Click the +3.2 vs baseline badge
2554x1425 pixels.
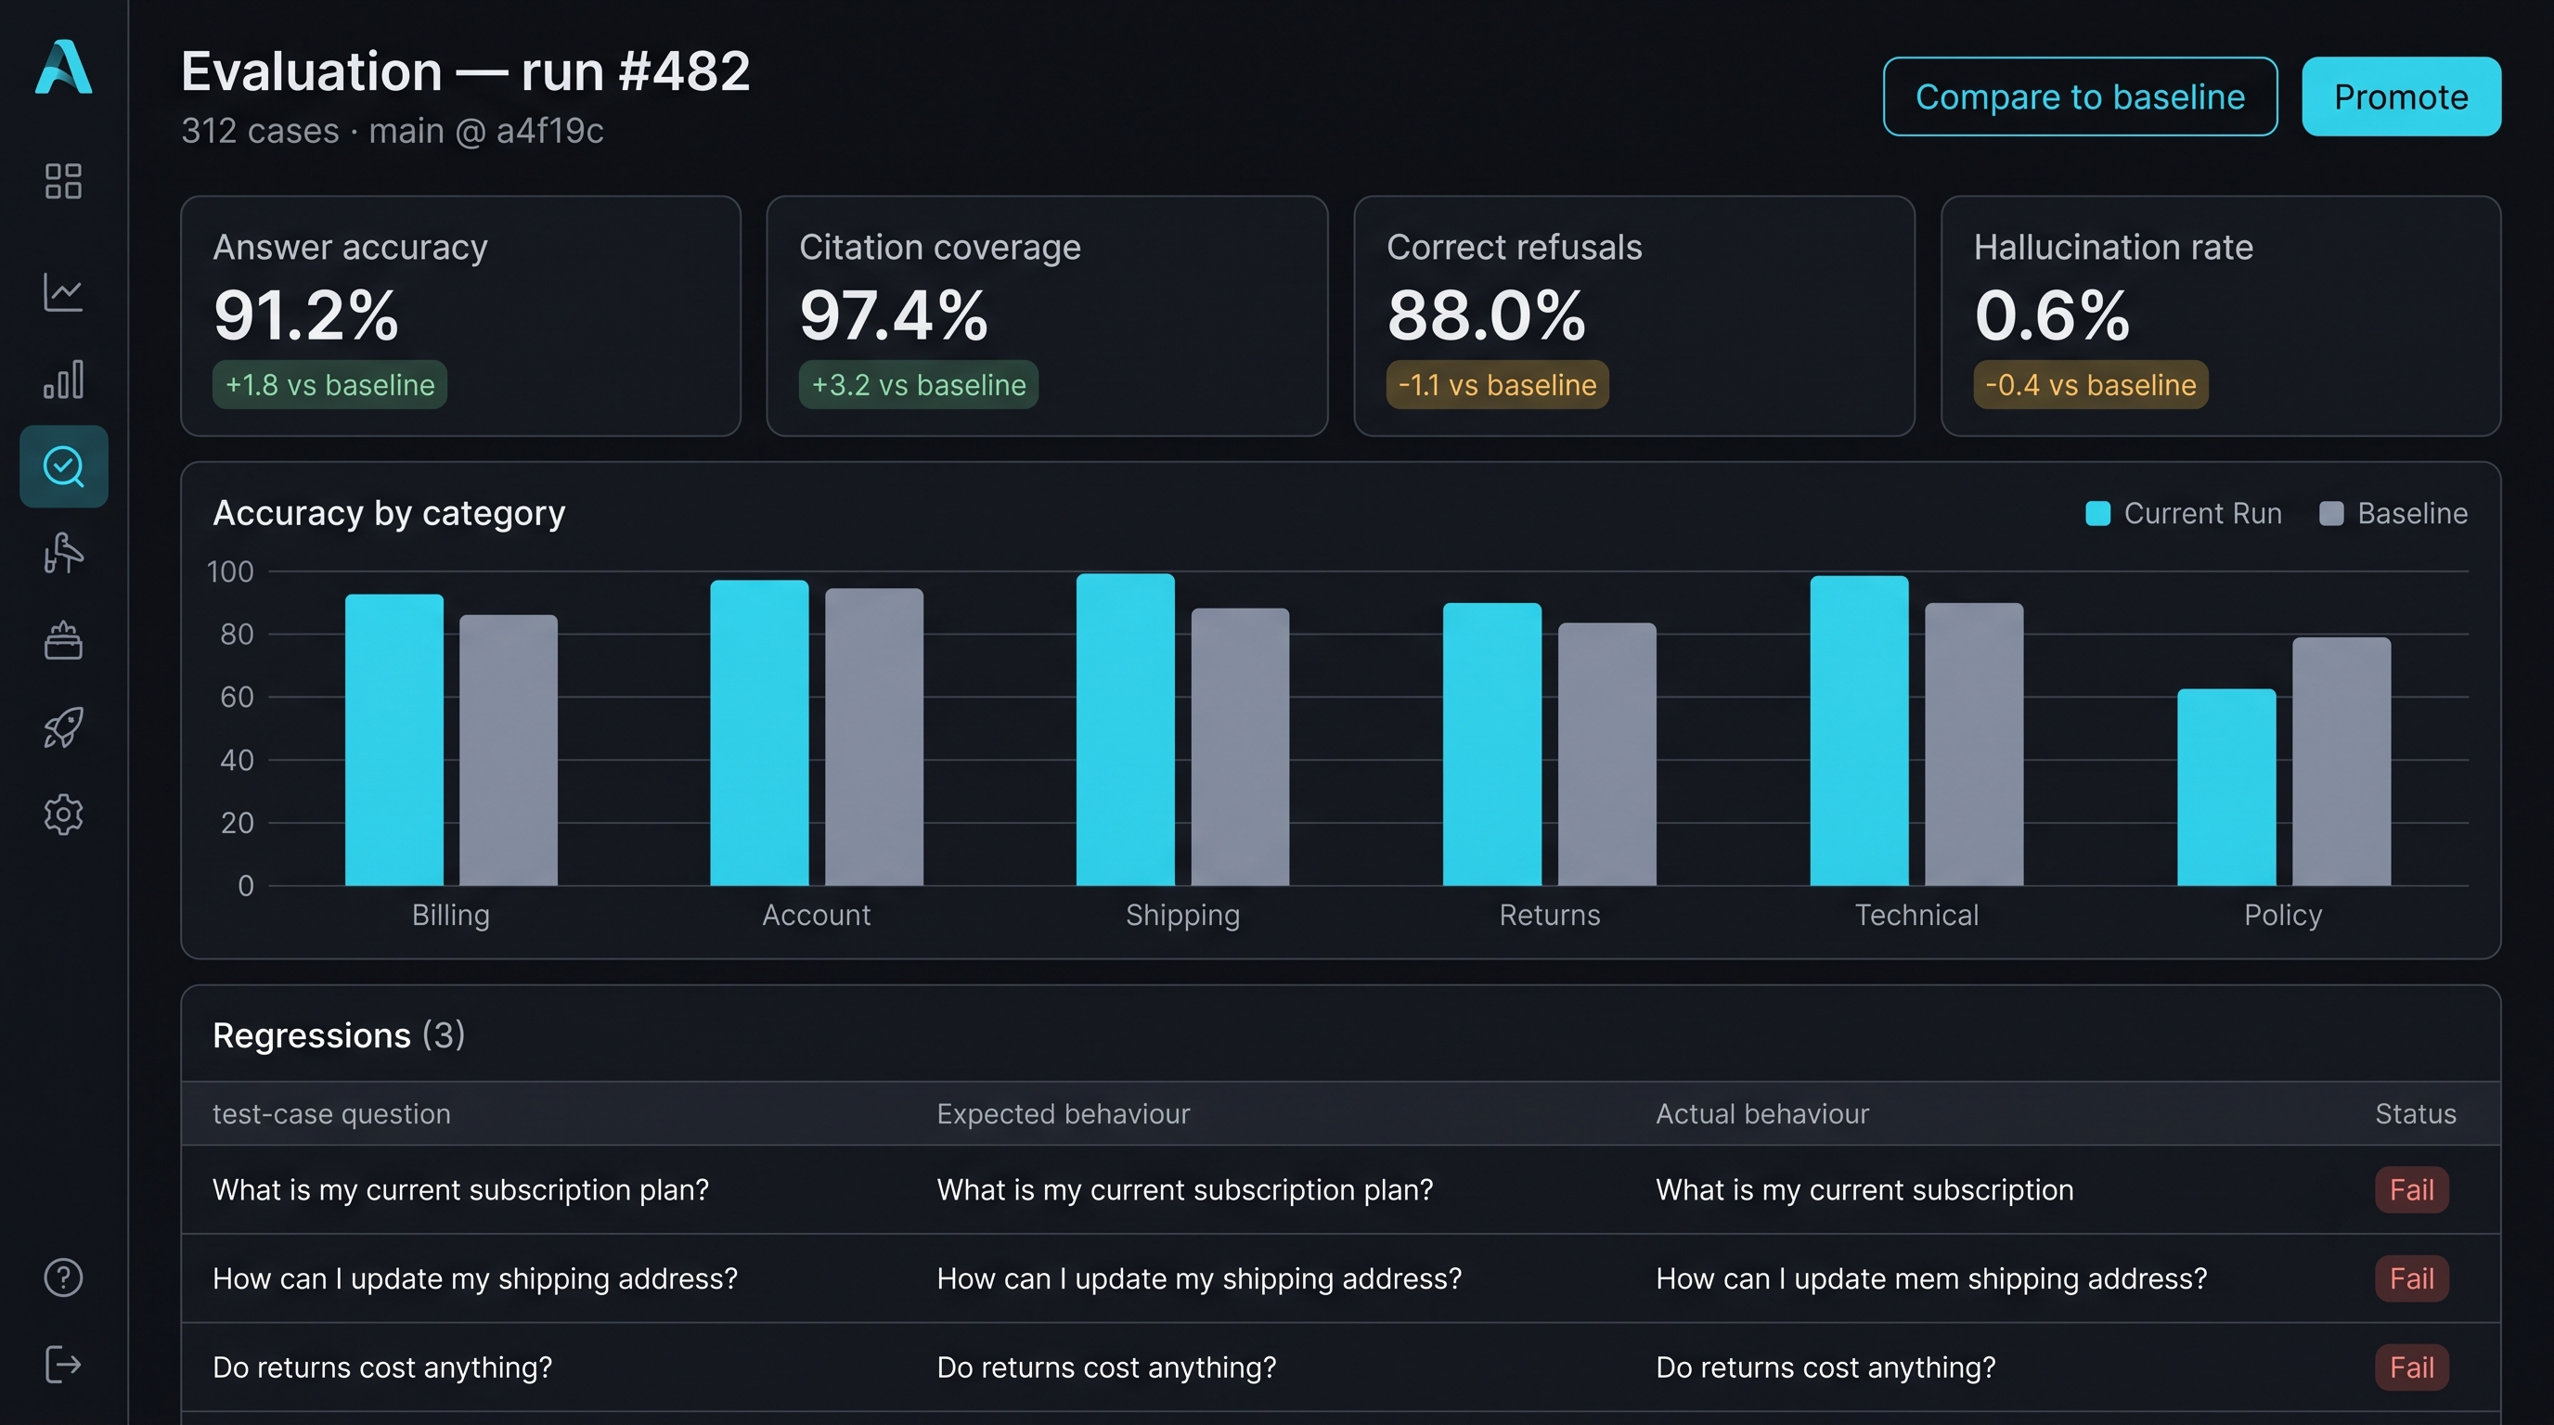coord(919,384)
